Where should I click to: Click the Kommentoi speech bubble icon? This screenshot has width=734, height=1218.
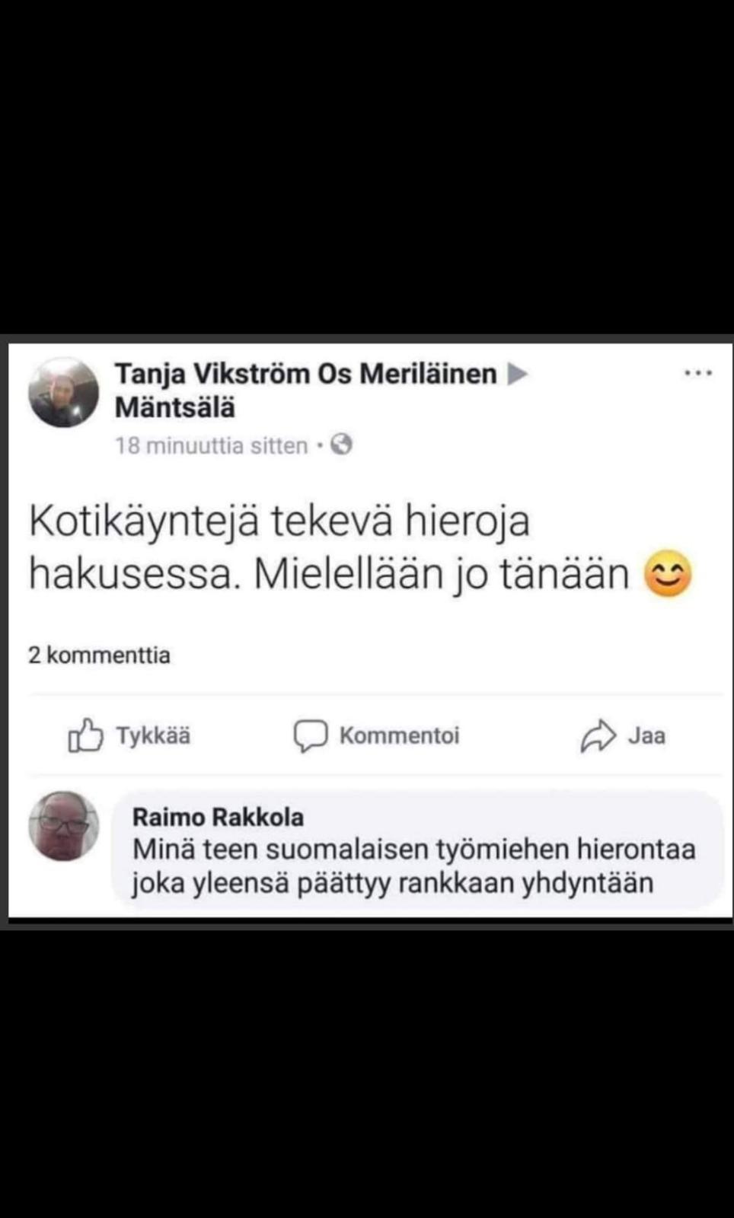point(311,735)
